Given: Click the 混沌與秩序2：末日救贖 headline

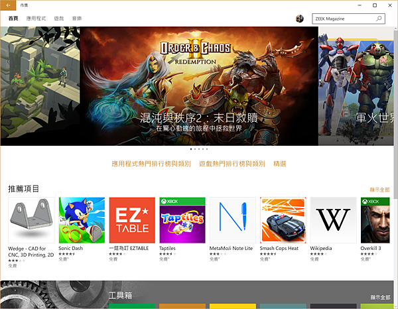Looking at the screenshot, I should 199,118.
